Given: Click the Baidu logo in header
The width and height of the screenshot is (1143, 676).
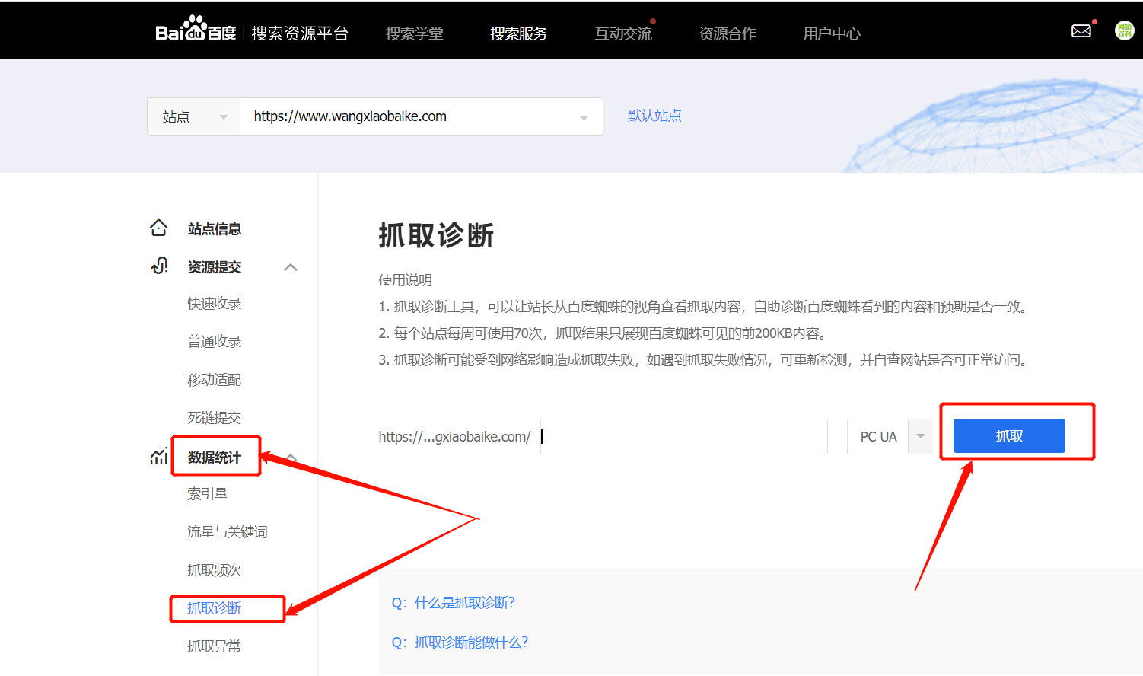Looking at the screenshot, I should 196,30.
